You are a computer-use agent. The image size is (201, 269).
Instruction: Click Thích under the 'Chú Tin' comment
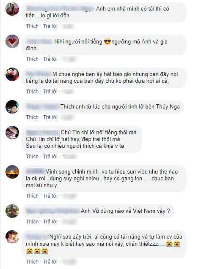click(x=32, y=157)
